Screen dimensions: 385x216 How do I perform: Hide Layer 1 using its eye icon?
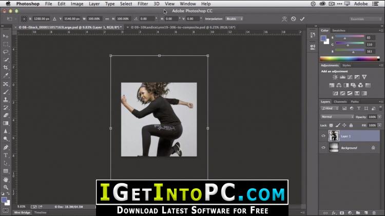point(323,136)
